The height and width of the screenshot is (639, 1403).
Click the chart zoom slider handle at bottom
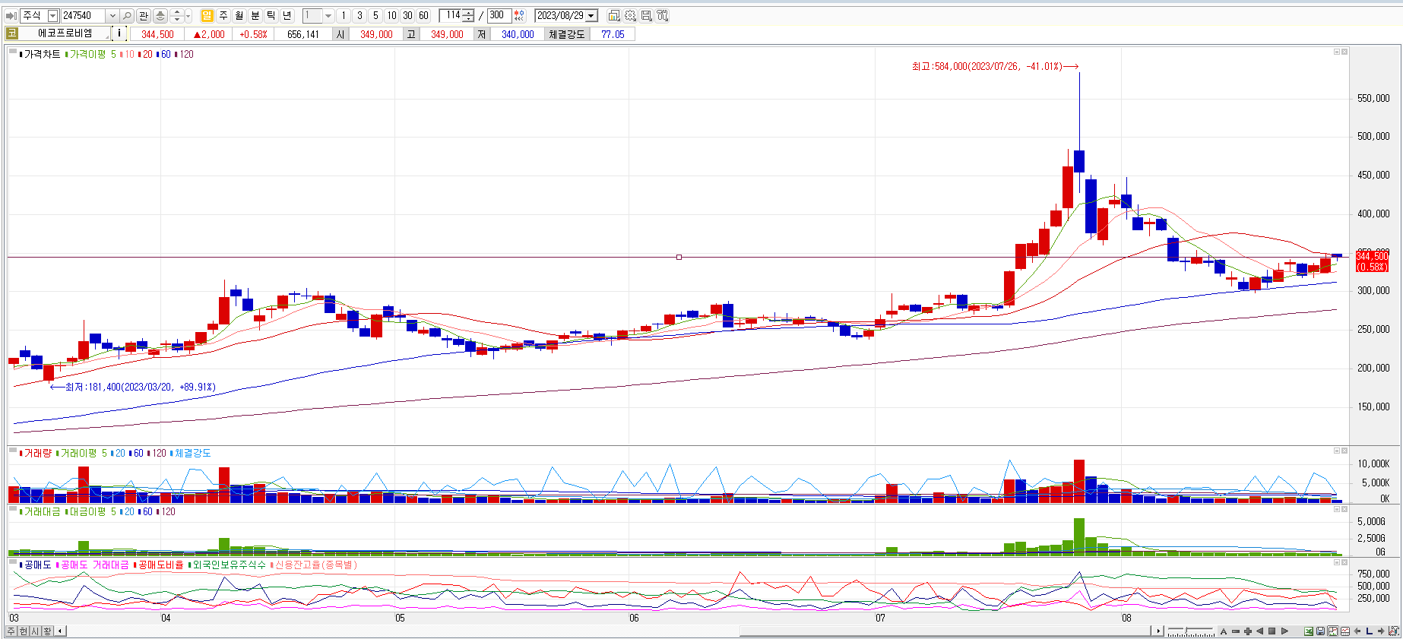1186,630
